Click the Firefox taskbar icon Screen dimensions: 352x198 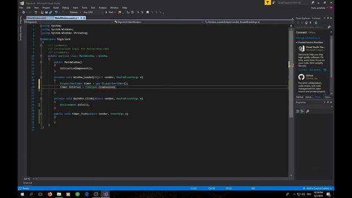click(50, 194)
